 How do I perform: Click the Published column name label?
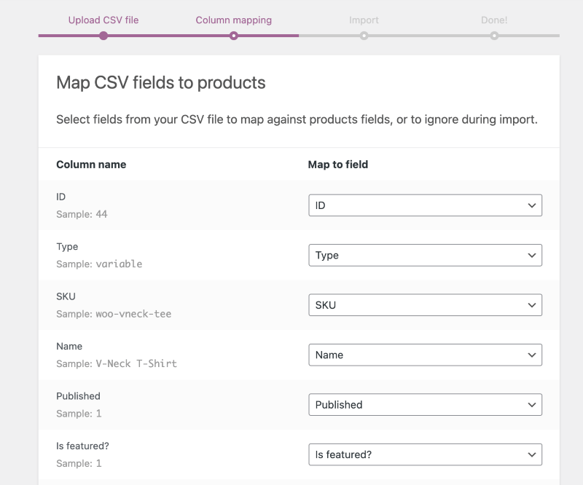tap(78, 396)
